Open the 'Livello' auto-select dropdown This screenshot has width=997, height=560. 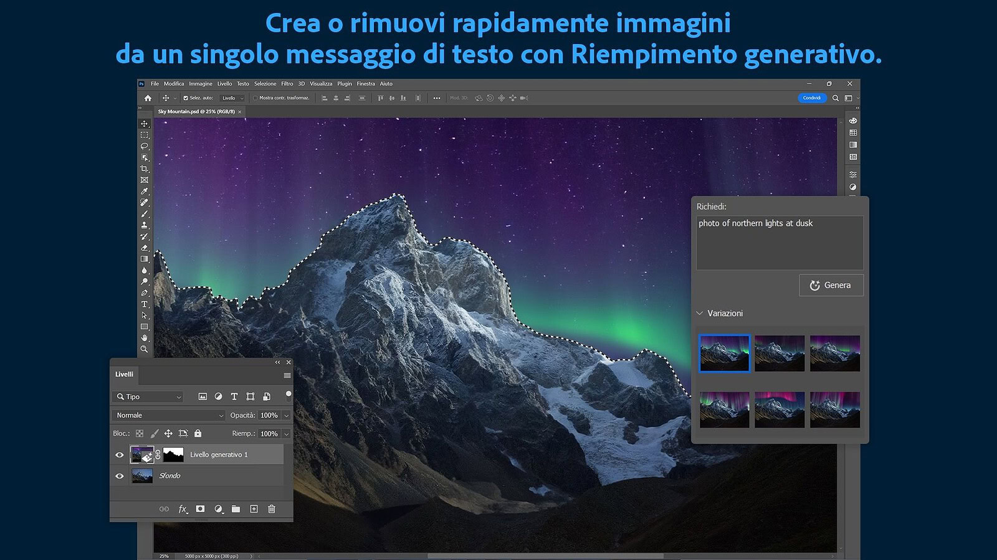click(232, 98)
